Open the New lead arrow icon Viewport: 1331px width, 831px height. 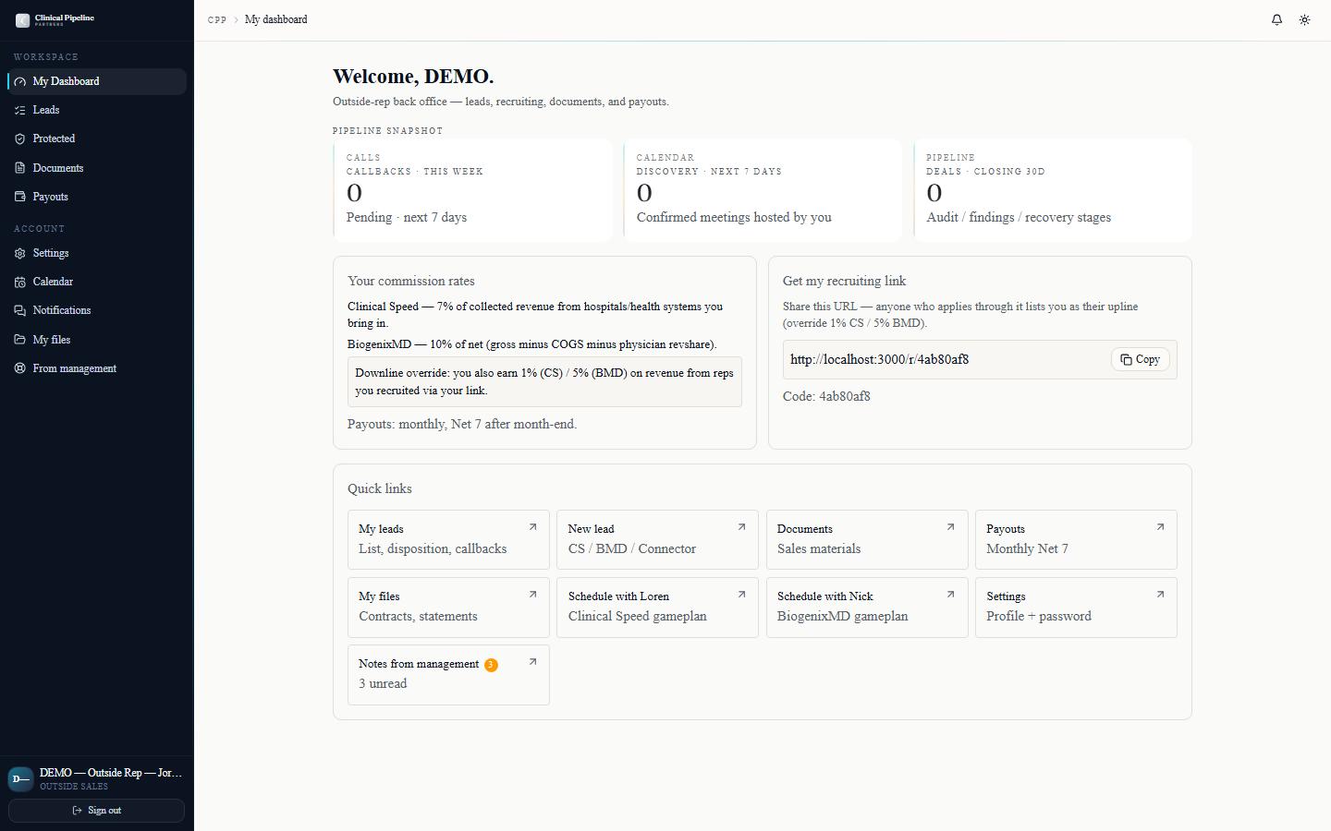(x=741, y=527)
